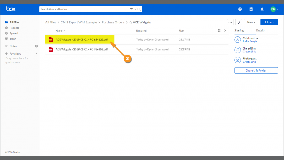Sort by the Size column header

(x=181, y=31)
